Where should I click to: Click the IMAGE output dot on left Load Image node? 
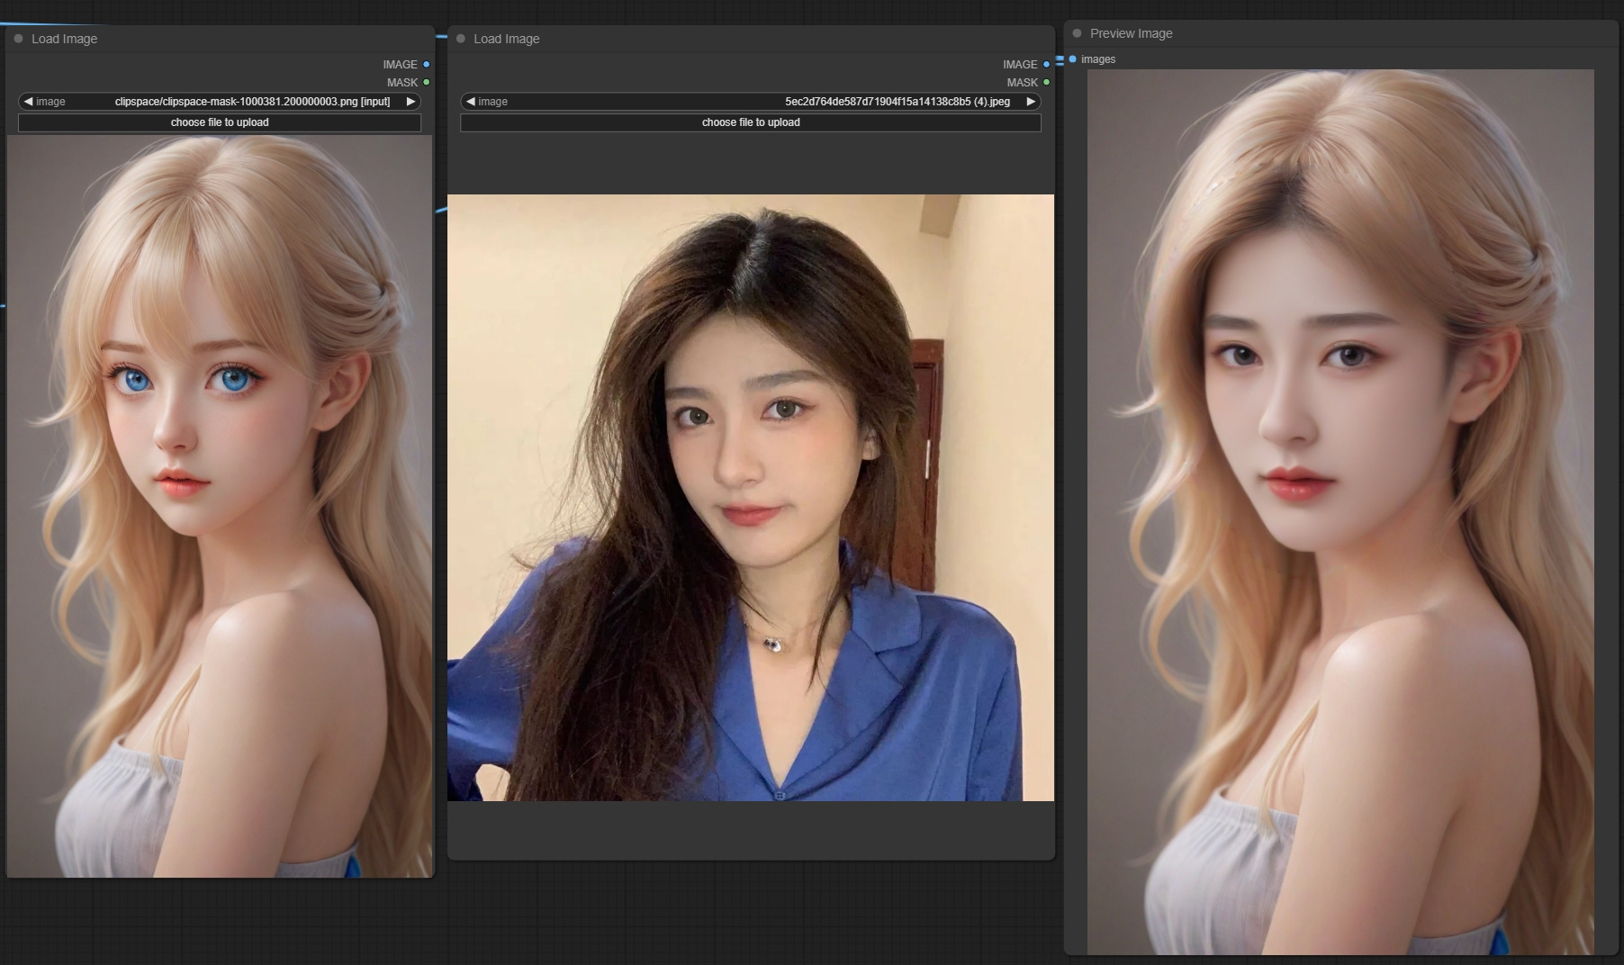(427, 64)
